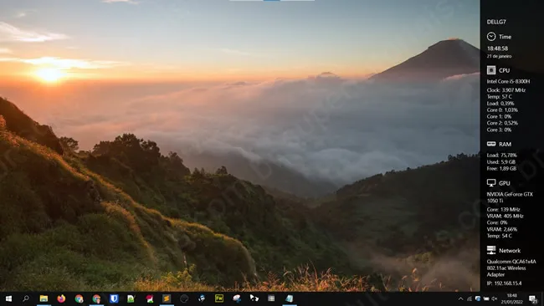Image resolution: width=544 pixels, height=306 pixels.
Task: Open the first Chrome icon beside Firefox
Action: coord(80,298)
